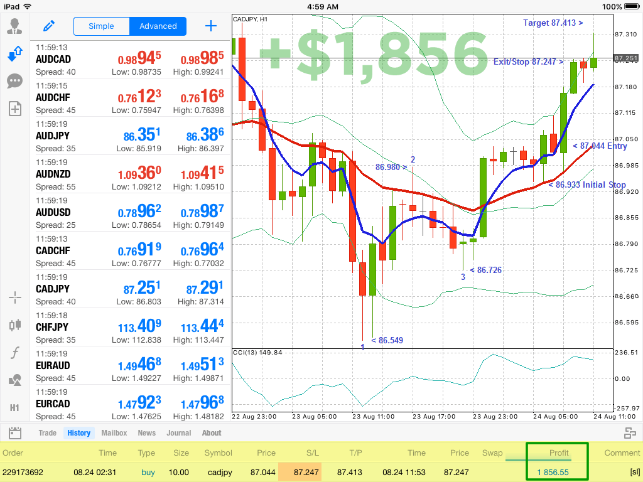The width and height of the screenshot is (643, 482).
Task: Tap the 86.726 label on chart
Action: pyautogui.click(x=485, y=270)
